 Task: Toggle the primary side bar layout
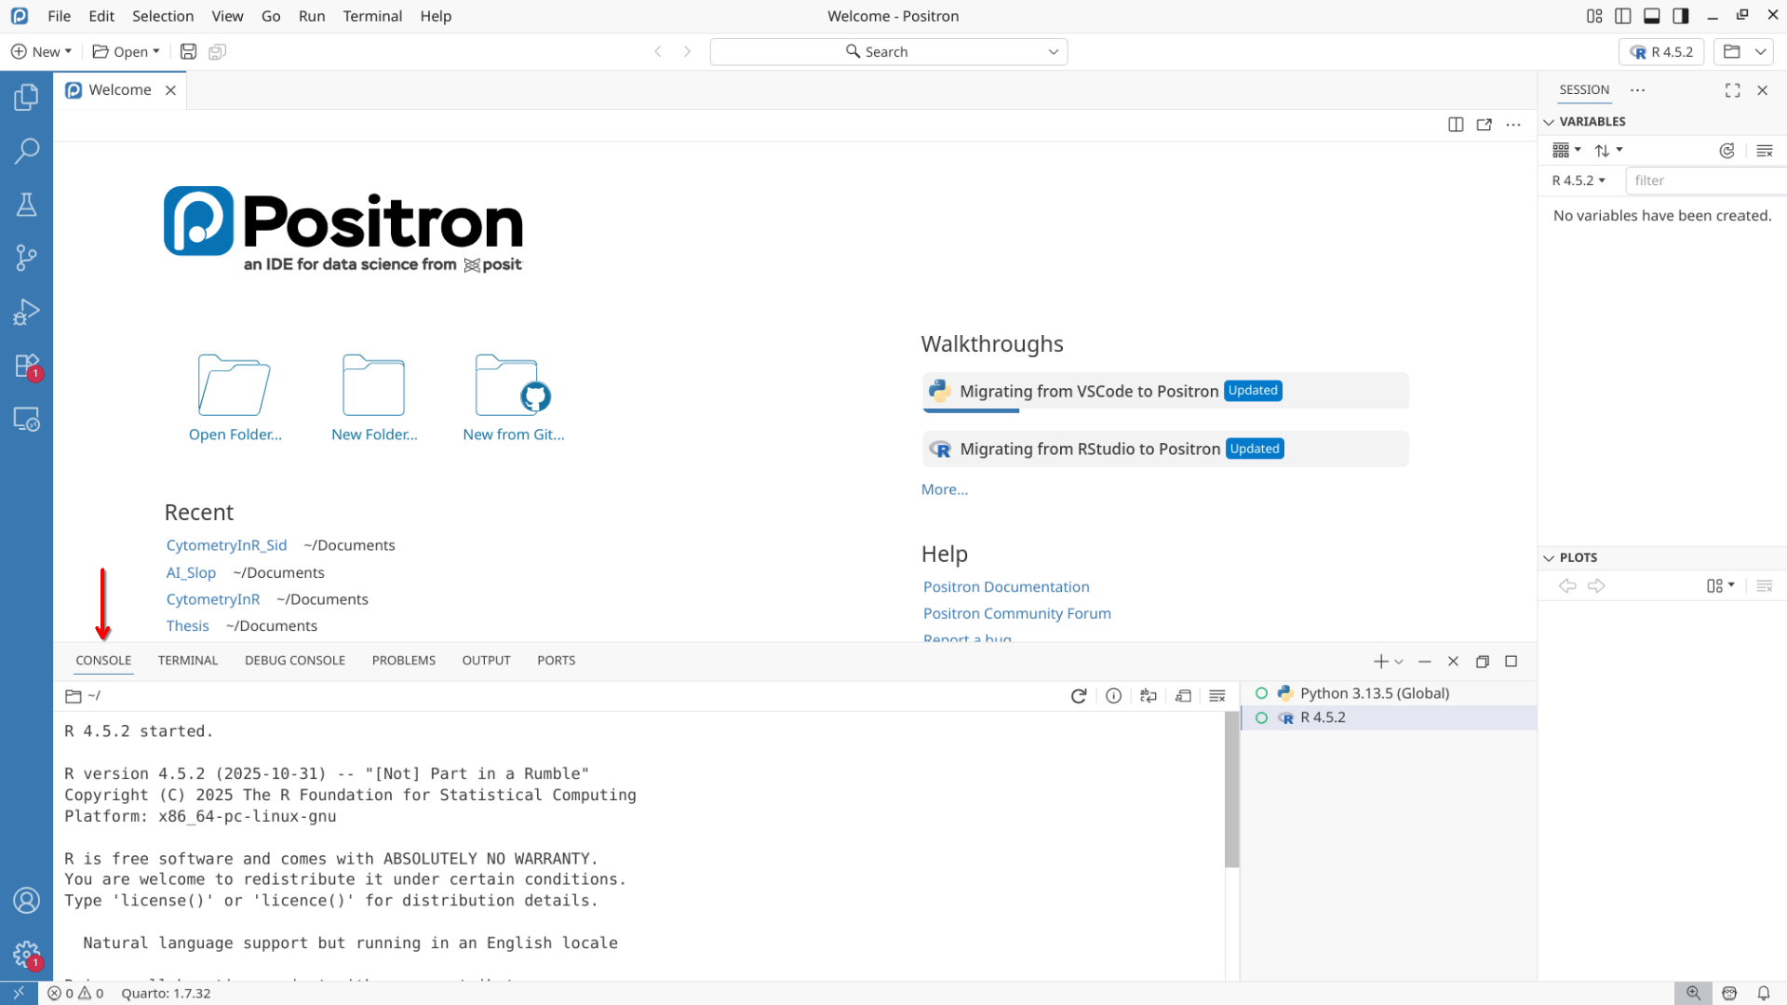click(1623, 16)
